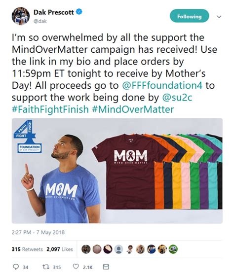Open the MOM t-shirts image
Image resolution: width=234 pixels, height=278 pixels.
117,171
